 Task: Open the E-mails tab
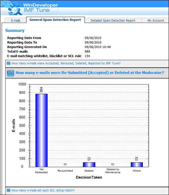click(15, 20)
